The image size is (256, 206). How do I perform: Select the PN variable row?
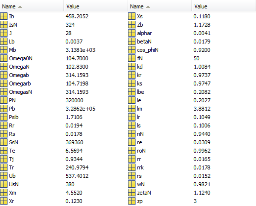[64, 100]
